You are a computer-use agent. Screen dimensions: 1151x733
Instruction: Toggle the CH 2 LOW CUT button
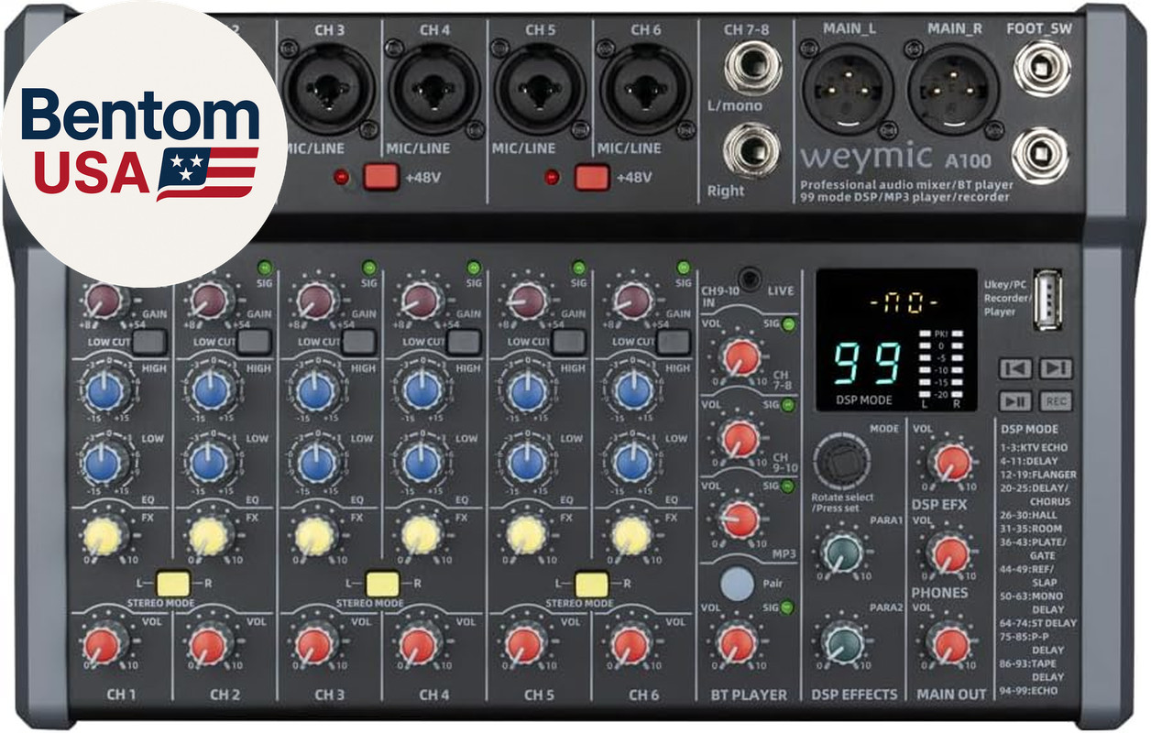tap(255, 343)
